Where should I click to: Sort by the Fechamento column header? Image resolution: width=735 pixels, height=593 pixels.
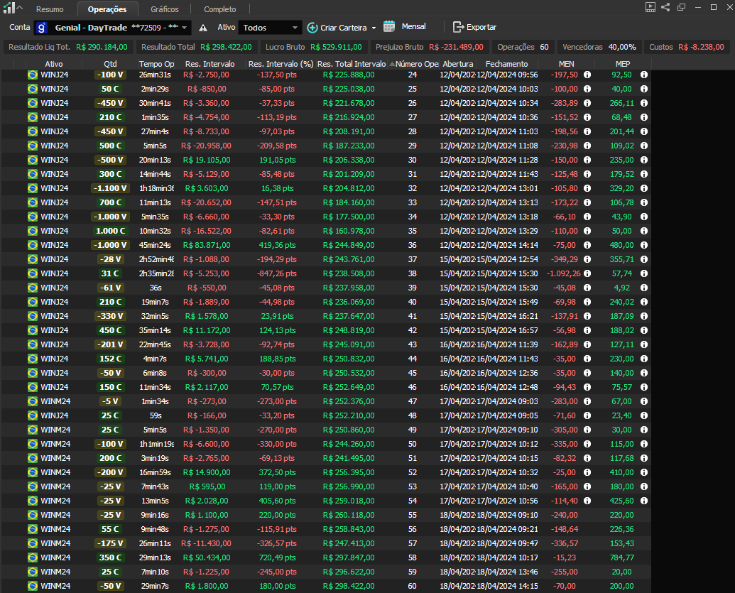point(507,64)
